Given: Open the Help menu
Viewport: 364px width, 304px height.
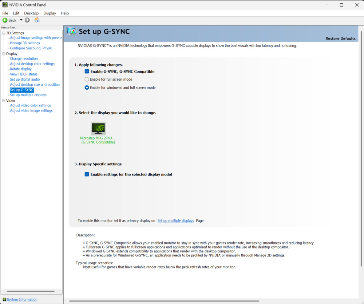Looking at the screenshot, I should pyautogui.click(x=65, y=13).
